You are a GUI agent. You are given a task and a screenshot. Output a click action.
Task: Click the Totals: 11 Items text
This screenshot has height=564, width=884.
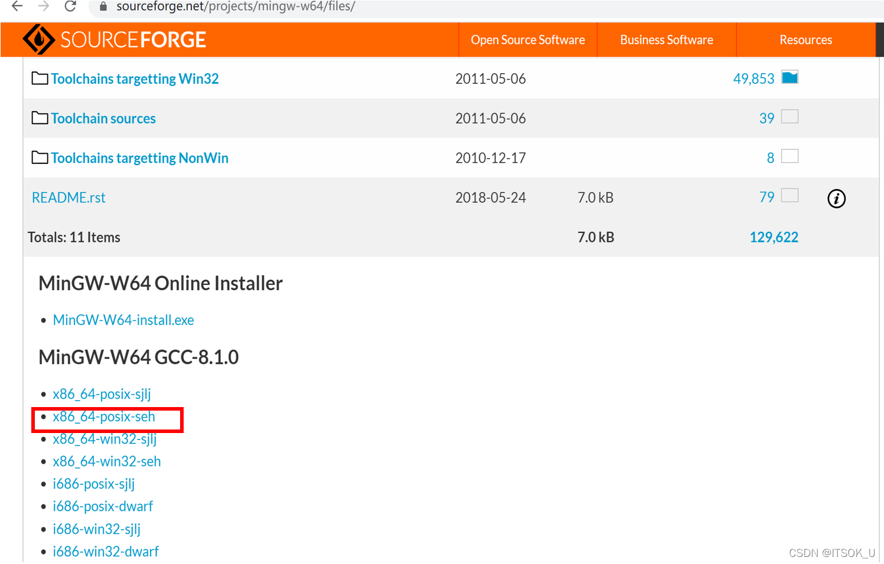pos(74,237)
